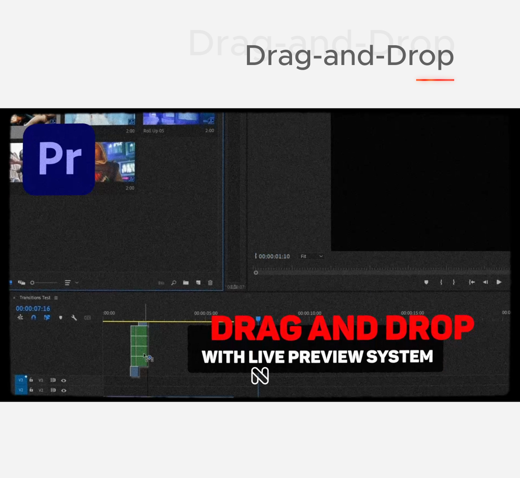Viewport: 520px width, 478px height.
Task: Click the trash Clear icon
Action: click(210, 283)
